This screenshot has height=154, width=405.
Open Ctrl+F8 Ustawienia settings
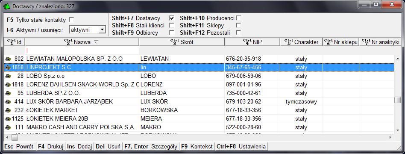[241, 146]
